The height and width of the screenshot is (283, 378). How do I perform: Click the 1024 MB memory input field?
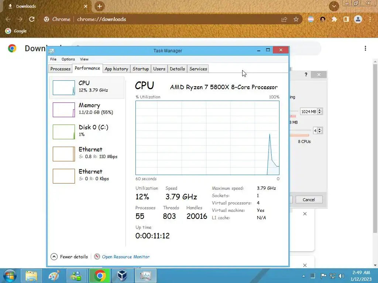[309, 111]
